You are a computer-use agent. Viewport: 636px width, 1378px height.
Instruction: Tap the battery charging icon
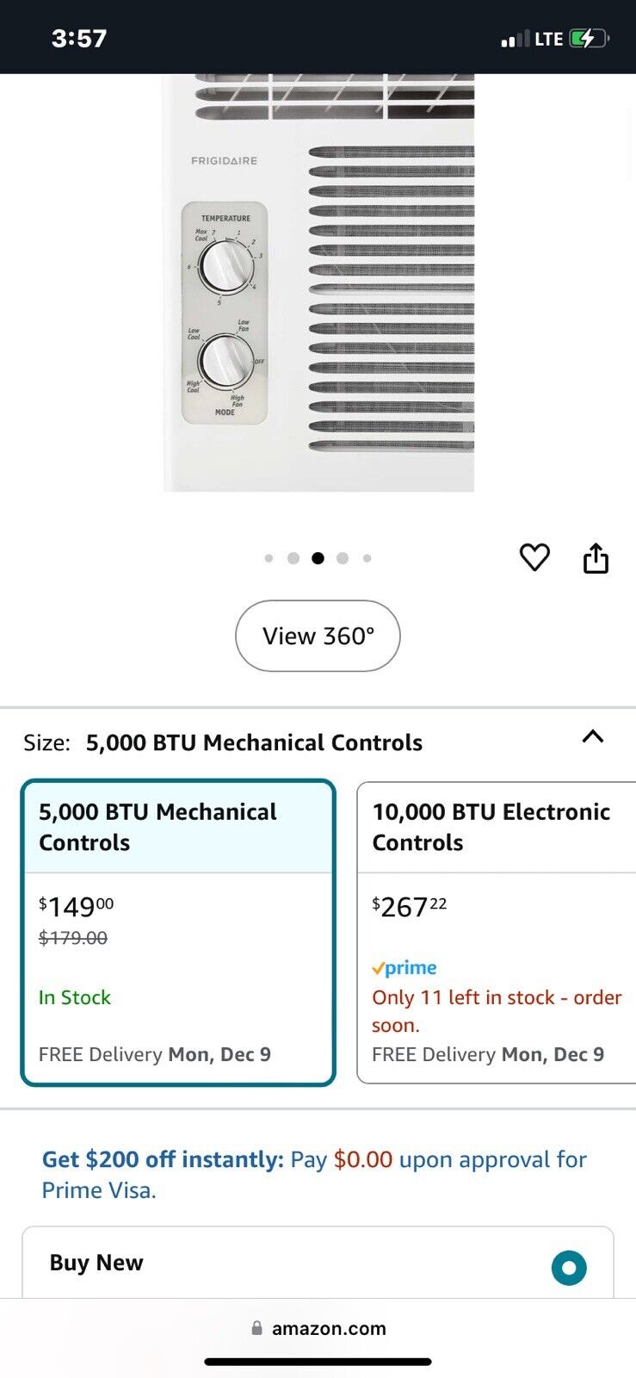[x=589, y=39]
